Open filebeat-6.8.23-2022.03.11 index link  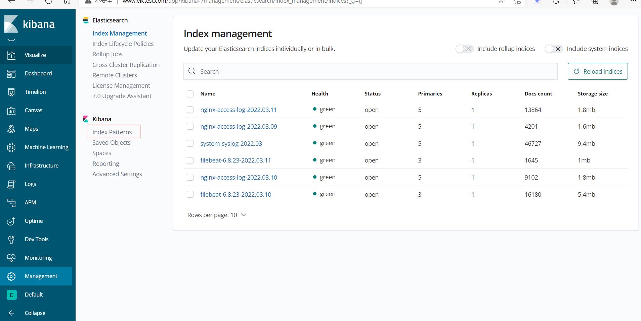[x=236, y=160]
